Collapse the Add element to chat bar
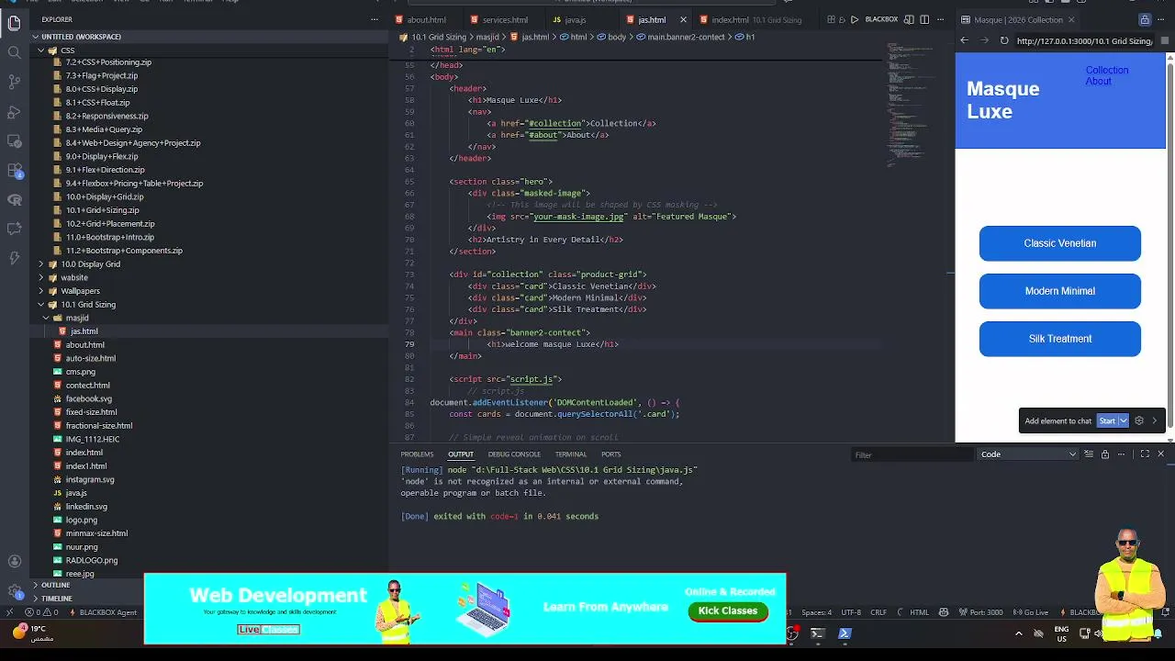The width and height of the screenshot is (1175, 661). coord(1155,420)
